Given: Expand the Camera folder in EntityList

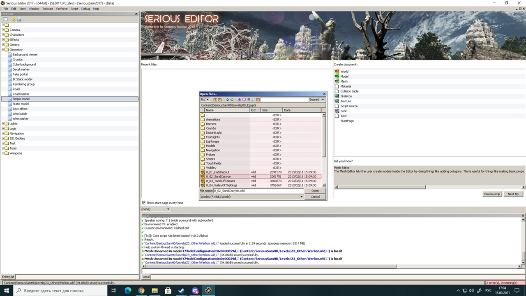Looking at the screenshot, I should point(3,30).
